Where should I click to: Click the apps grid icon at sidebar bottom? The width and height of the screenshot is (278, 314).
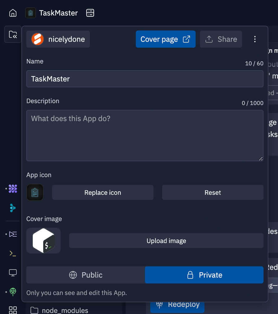point(13,310)
